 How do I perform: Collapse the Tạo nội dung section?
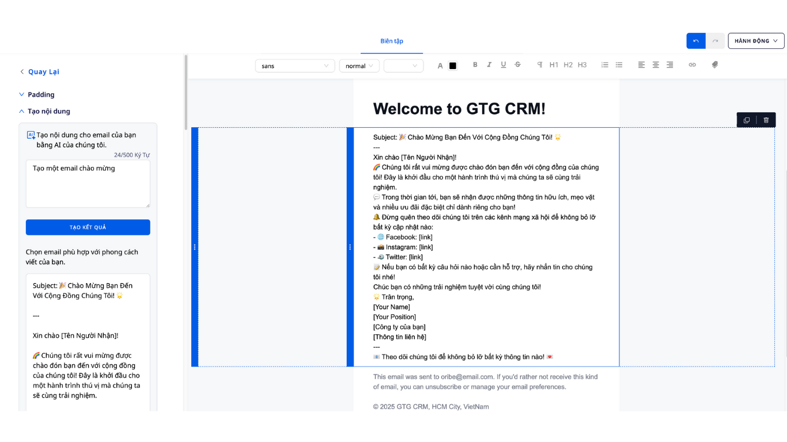pos(44,111)
